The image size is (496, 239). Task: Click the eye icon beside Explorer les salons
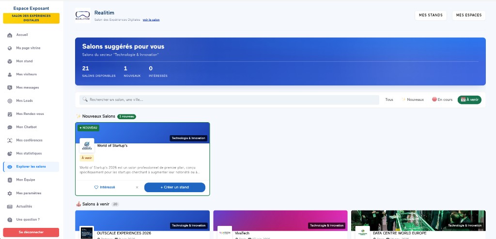click(10, 167)
